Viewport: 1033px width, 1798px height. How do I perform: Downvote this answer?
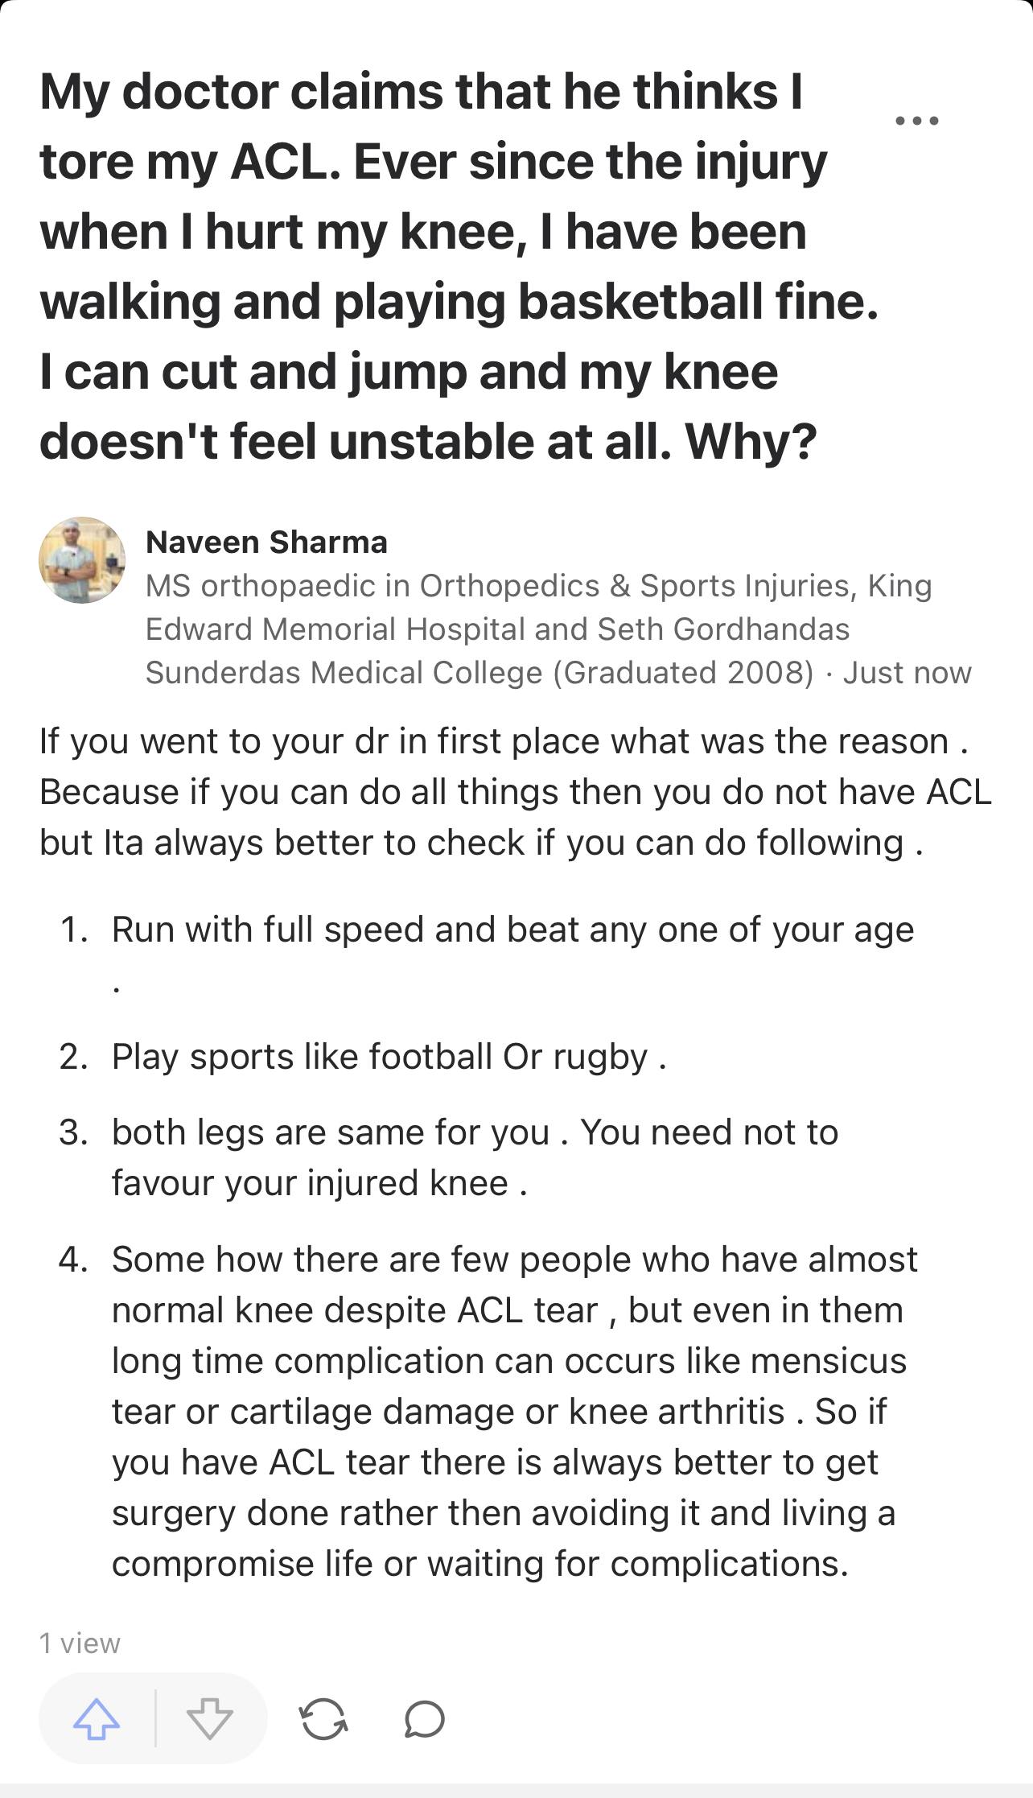[210, 1719]
